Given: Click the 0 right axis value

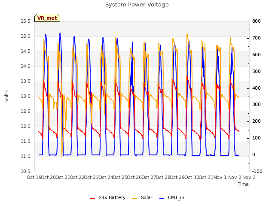Looking at the screenshot, I should (254, 155).
